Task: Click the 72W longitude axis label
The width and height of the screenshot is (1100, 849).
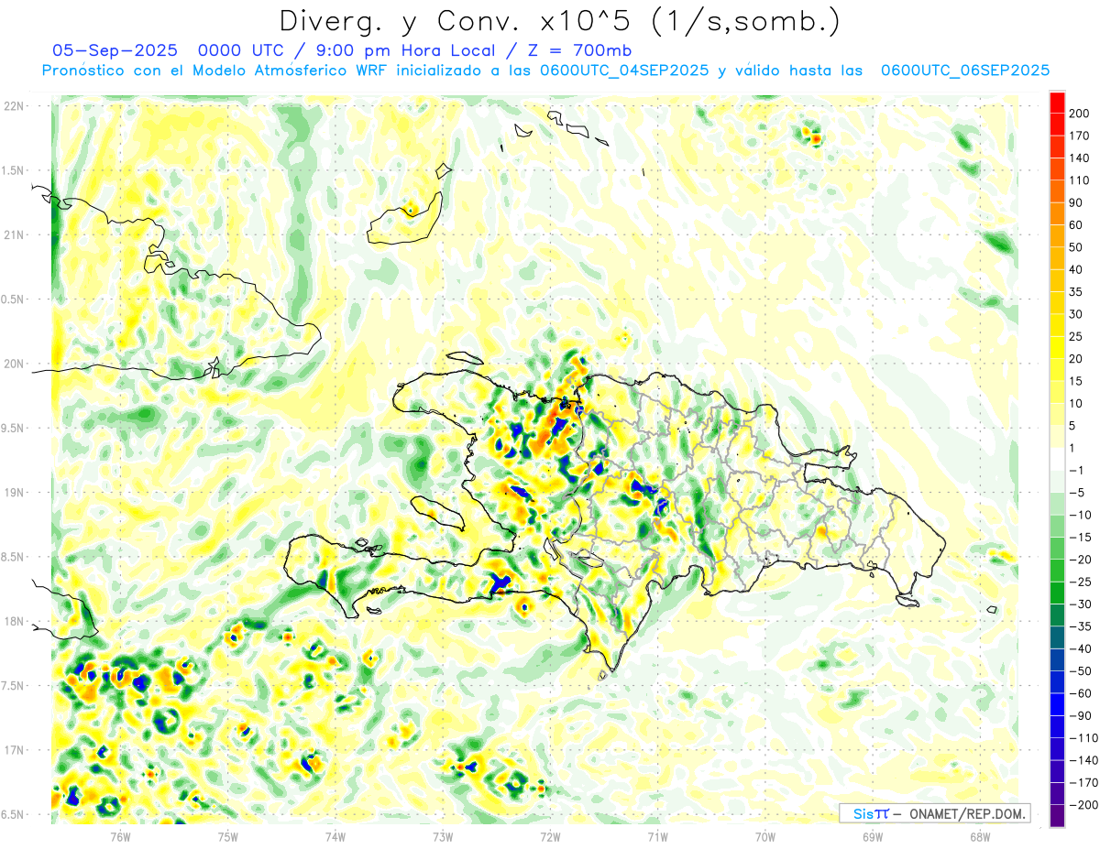Action: [x=550, y=836]
